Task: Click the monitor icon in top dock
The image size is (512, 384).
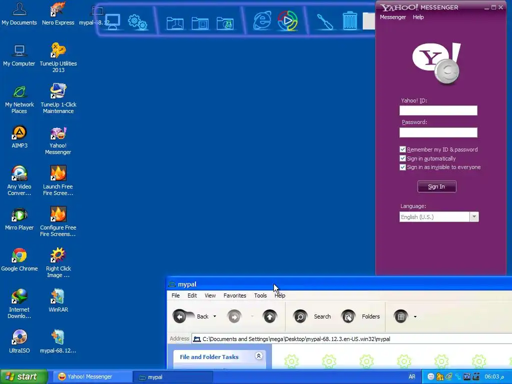Action: click(x=112, y=21)
